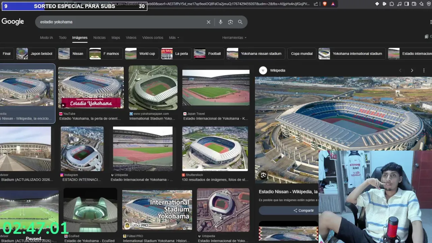Switch to Modo IA tab
This screenshot has width=432, height=243.
46,38
